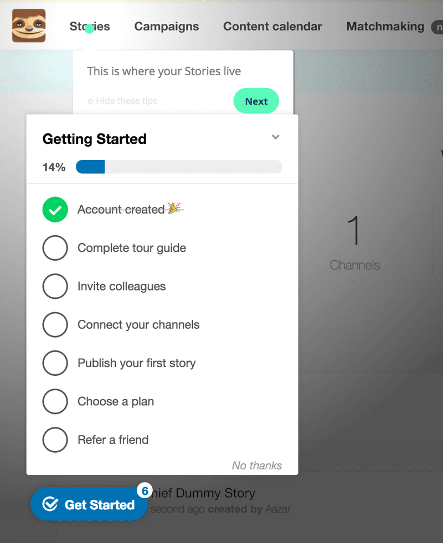Screen dimensions: 443x543
Task: Check the Connect your channels circle
Action: click(x=55, y=325)
